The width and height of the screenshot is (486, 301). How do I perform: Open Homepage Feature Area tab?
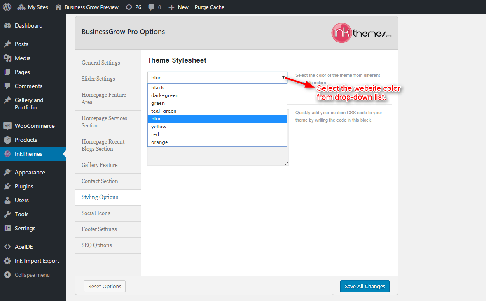click(x=108, y=98)
